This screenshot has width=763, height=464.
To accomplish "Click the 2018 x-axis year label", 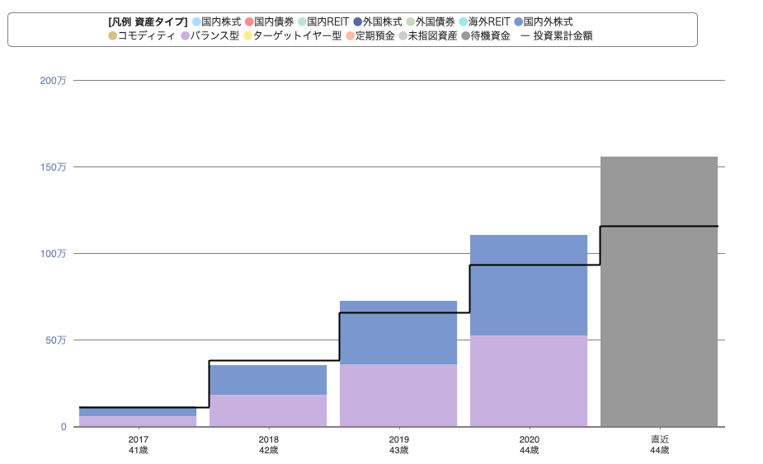I will click(x=269, y=439).
